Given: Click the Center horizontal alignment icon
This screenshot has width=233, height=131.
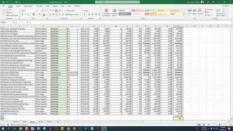Looking at the screenshot, I should tap(54, 15).
